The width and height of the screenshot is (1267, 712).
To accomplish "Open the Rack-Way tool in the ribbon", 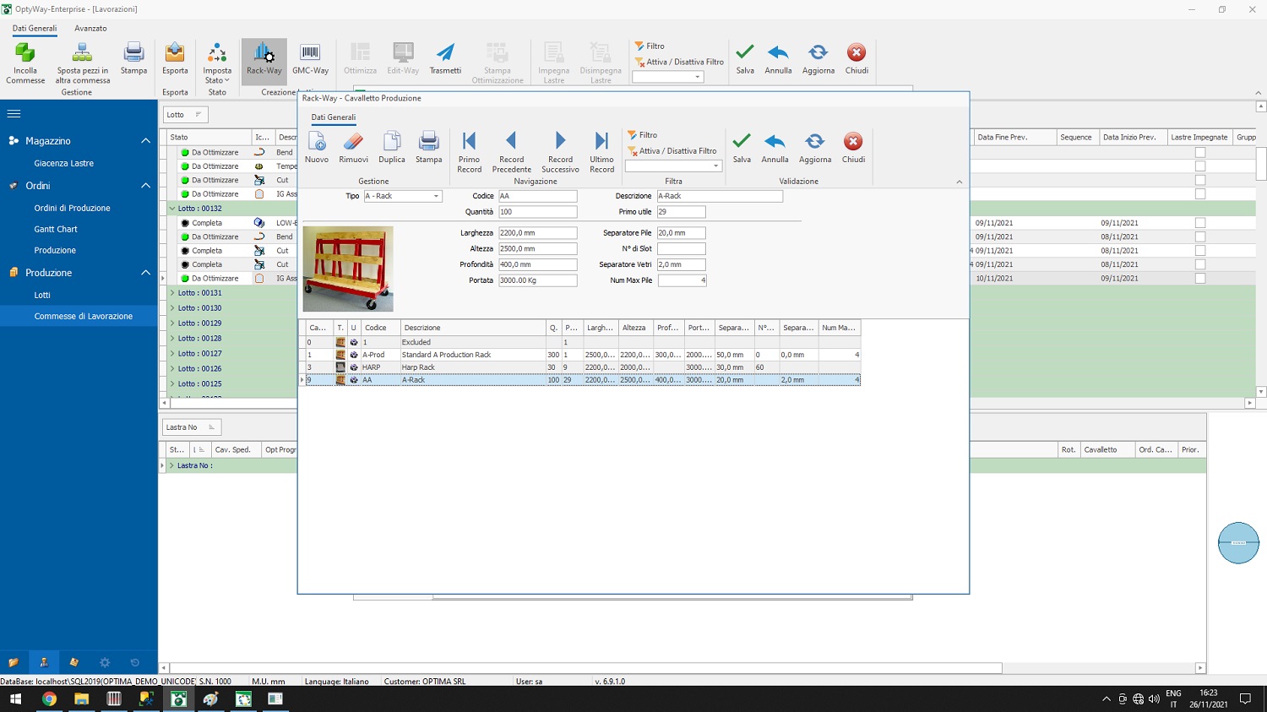I will tap(264, 61).
